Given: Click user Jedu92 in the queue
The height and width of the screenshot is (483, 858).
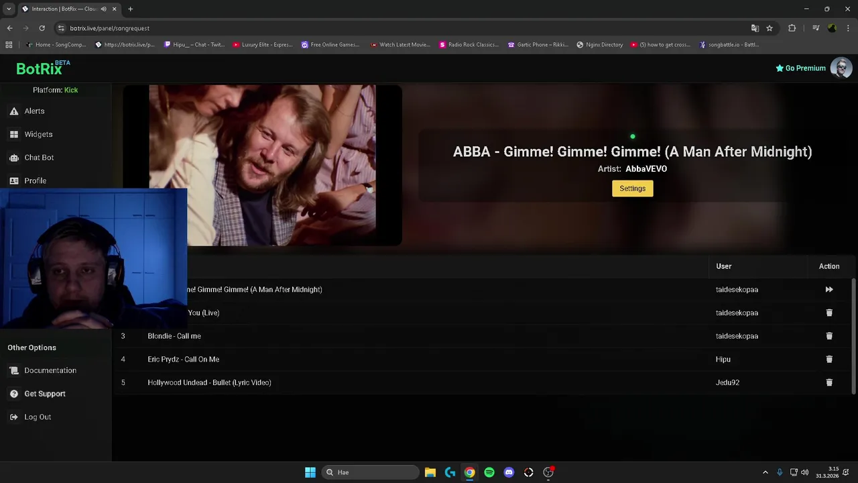Looking at the screenshot, I should pos(727,382).
